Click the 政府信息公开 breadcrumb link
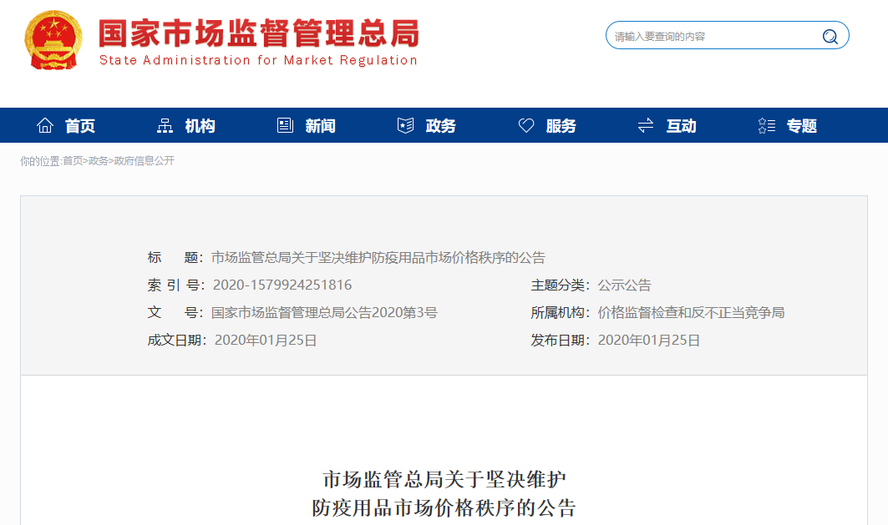This screenshot has width=888, height=525. pyautogui.click(x=145, y=161)
